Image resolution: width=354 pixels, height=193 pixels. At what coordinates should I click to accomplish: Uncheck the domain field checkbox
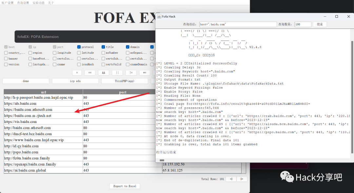click(x=128, y=47)
